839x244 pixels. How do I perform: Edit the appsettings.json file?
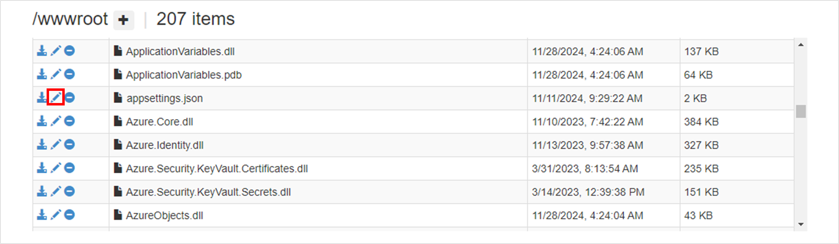pyautogui.click(x=56, y=97)
